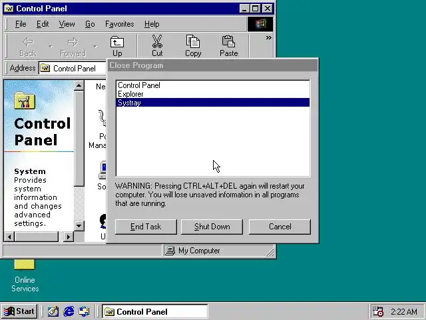Click scroll left arrow in left pane

click(x=9, y=237)
